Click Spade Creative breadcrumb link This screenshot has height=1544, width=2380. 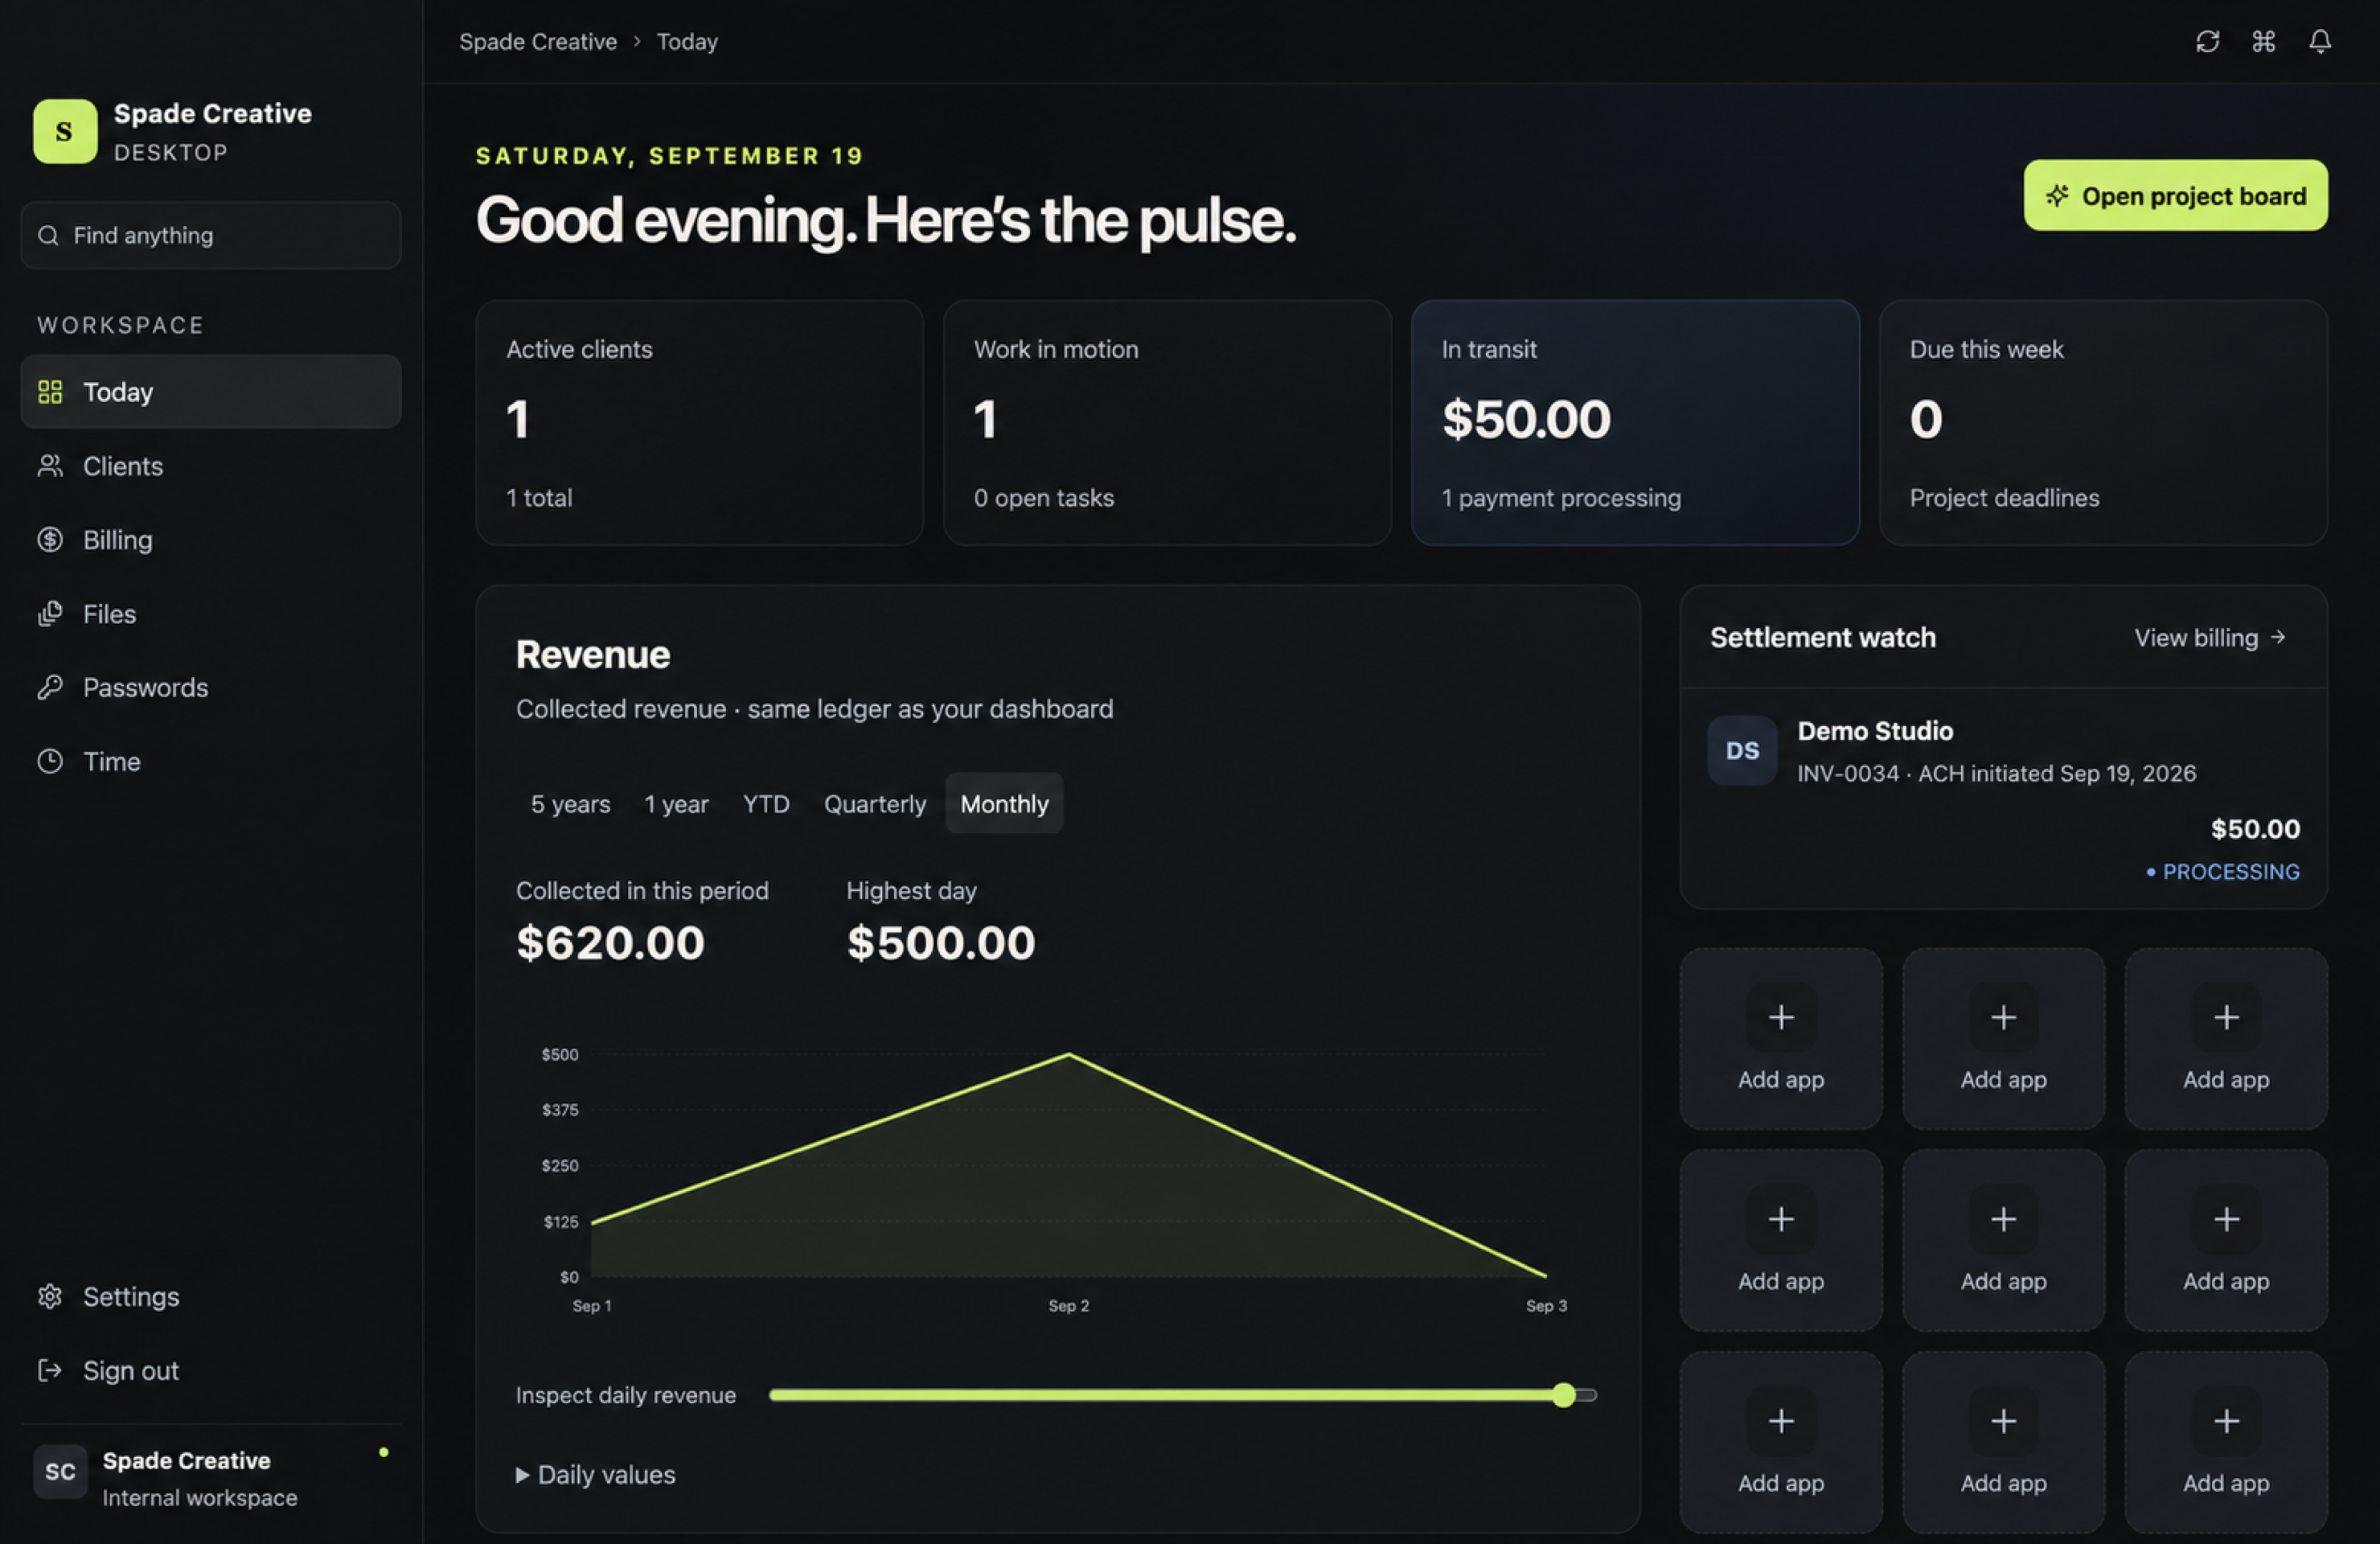tap(538, 41)
